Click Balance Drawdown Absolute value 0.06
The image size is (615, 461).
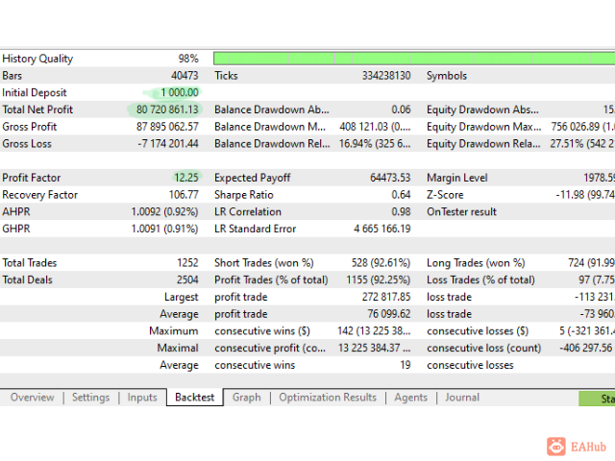(x=401, y=109)
